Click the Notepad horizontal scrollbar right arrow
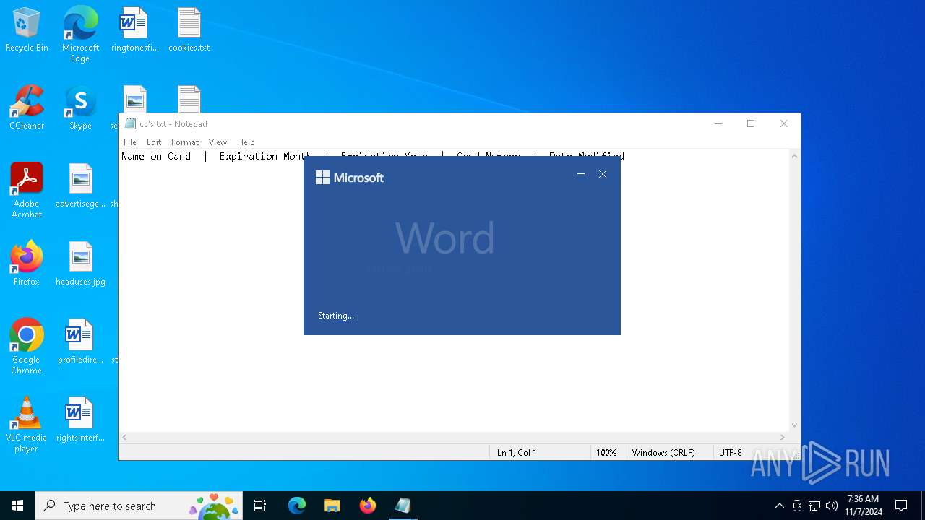Screen dimensions: 925x520 click(x=782, y=438)
